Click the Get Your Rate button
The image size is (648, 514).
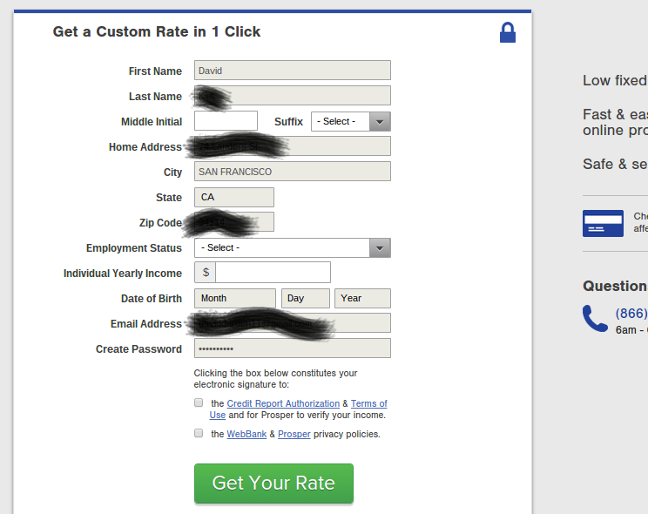[274, 484]
